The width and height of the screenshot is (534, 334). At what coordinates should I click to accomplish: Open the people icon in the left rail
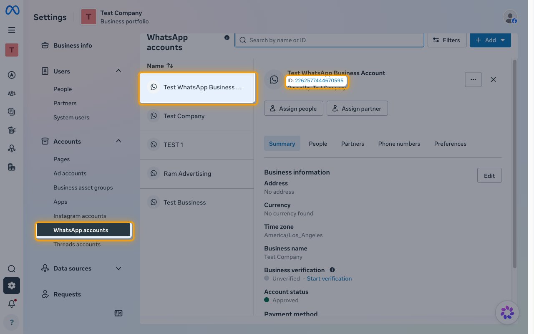coord(12,94)
